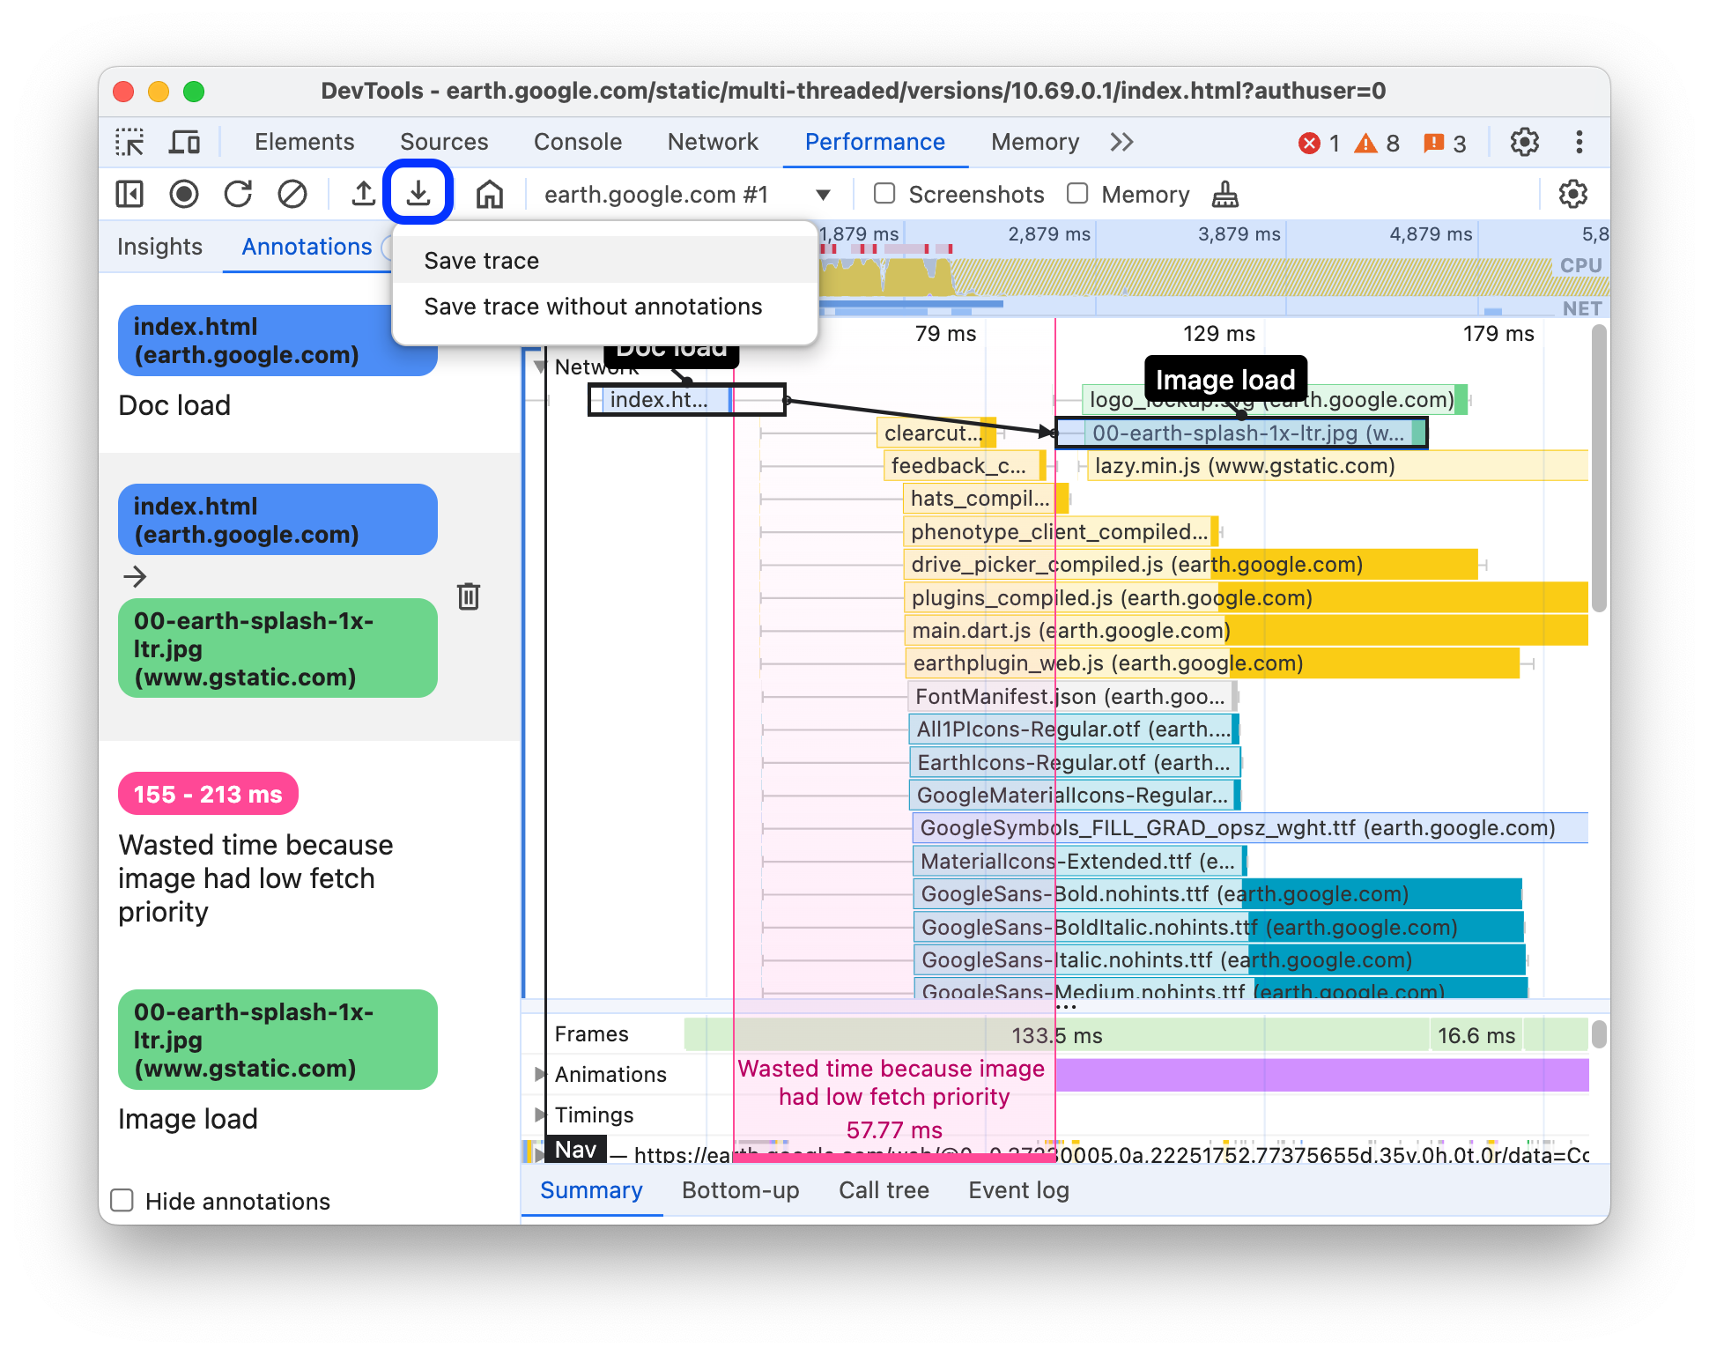Click the reload and profile icon
Image resolution: width=1709 pixels, height=1355 pixels.
pos(237,194)
